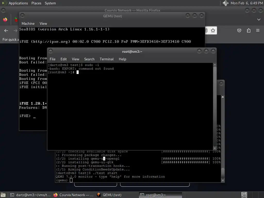Click the Pocket save icon in Firefox toolbar
Image resolution: width=264 pixels, height=198 pixels.
(x=239, y=30)
